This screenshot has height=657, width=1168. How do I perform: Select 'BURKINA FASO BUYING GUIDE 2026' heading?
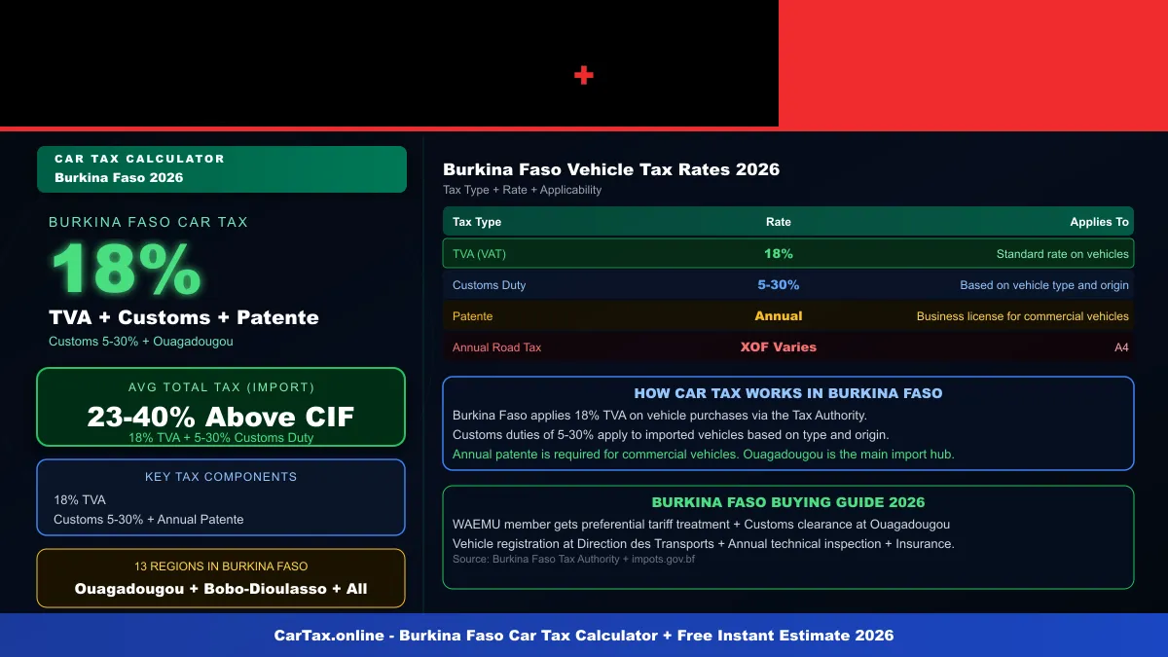[788, 503]
